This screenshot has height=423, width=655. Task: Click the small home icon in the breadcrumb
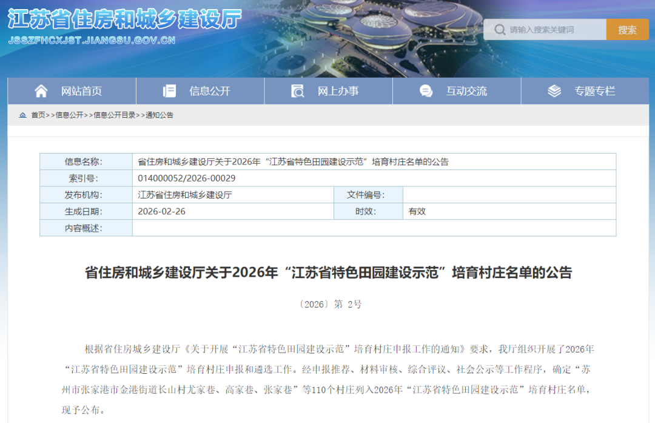[22, 115]
